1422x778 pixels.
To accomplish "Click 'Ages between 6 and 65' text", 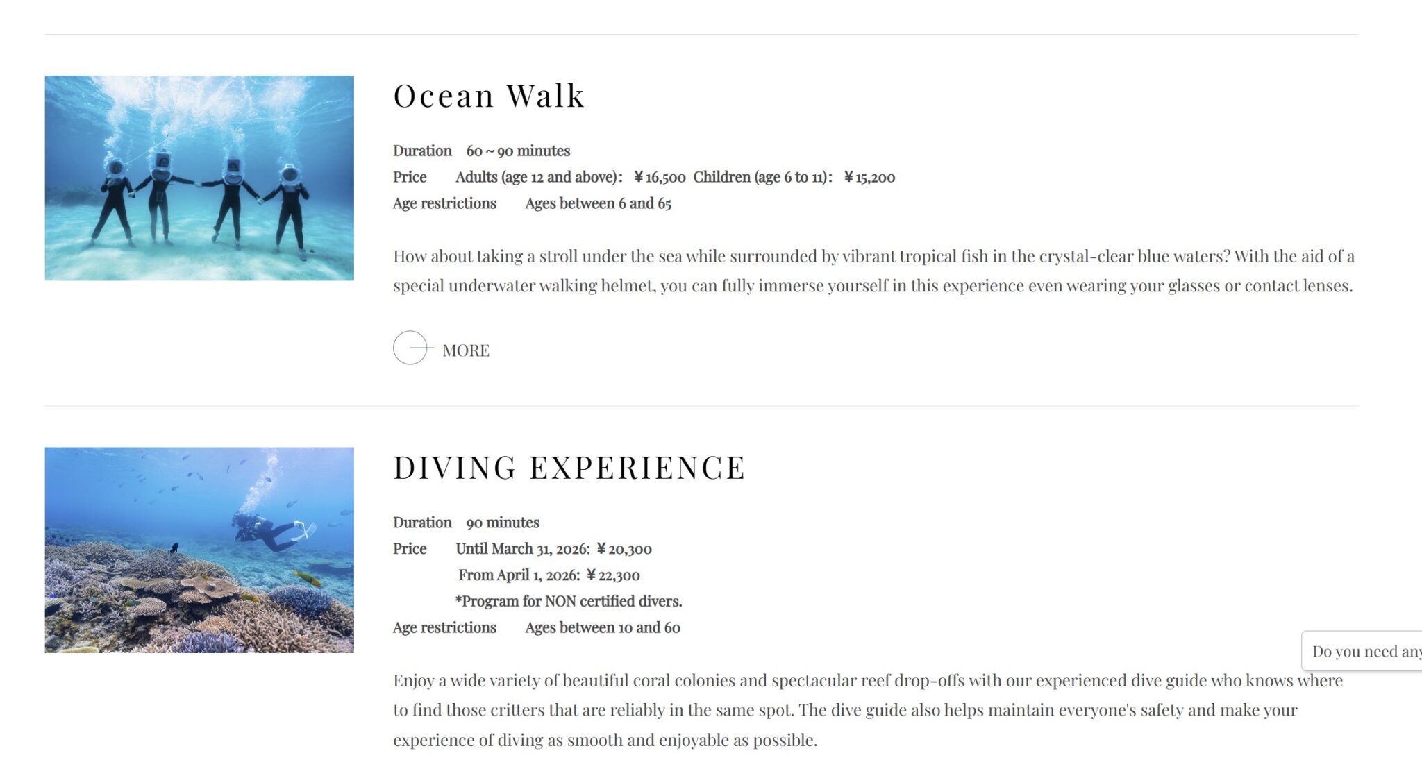I will (x=598, y=203).
